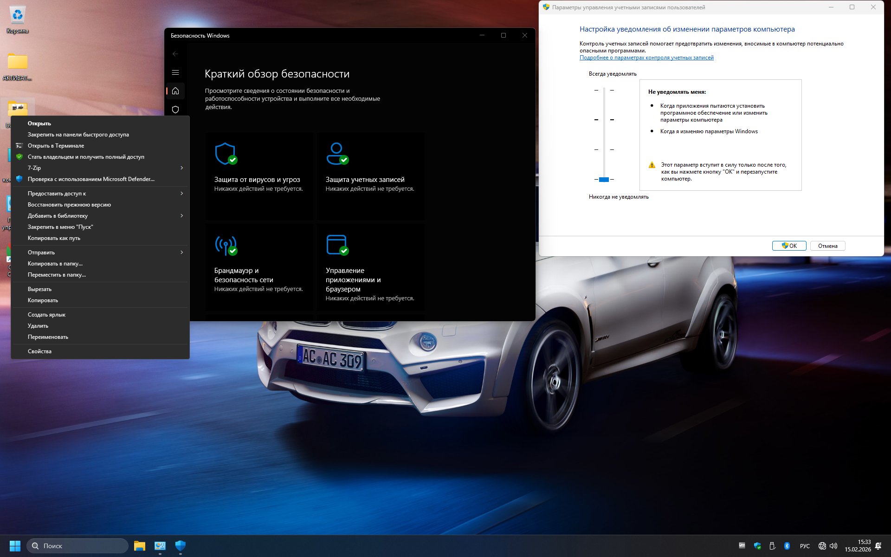Expand the 'Предоставить доступ к' submenu
The width and height of the screenshot is (891, 557).
pyautogui.click(x=100, y=194)
